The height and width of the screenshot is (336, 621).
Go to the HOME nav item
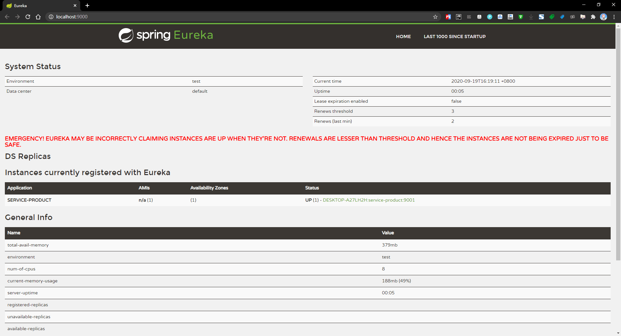(403, 37)
